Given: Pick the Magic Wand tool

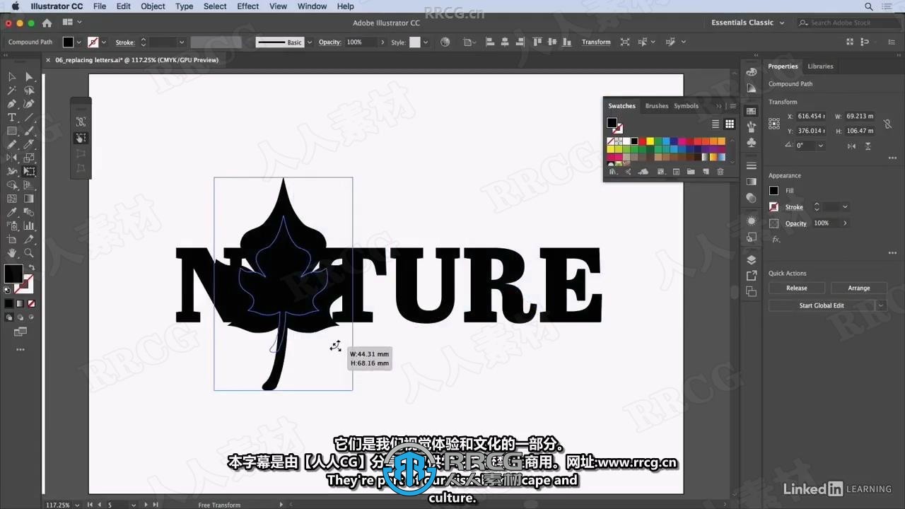Looking at the screenshot, I should 12,90.
